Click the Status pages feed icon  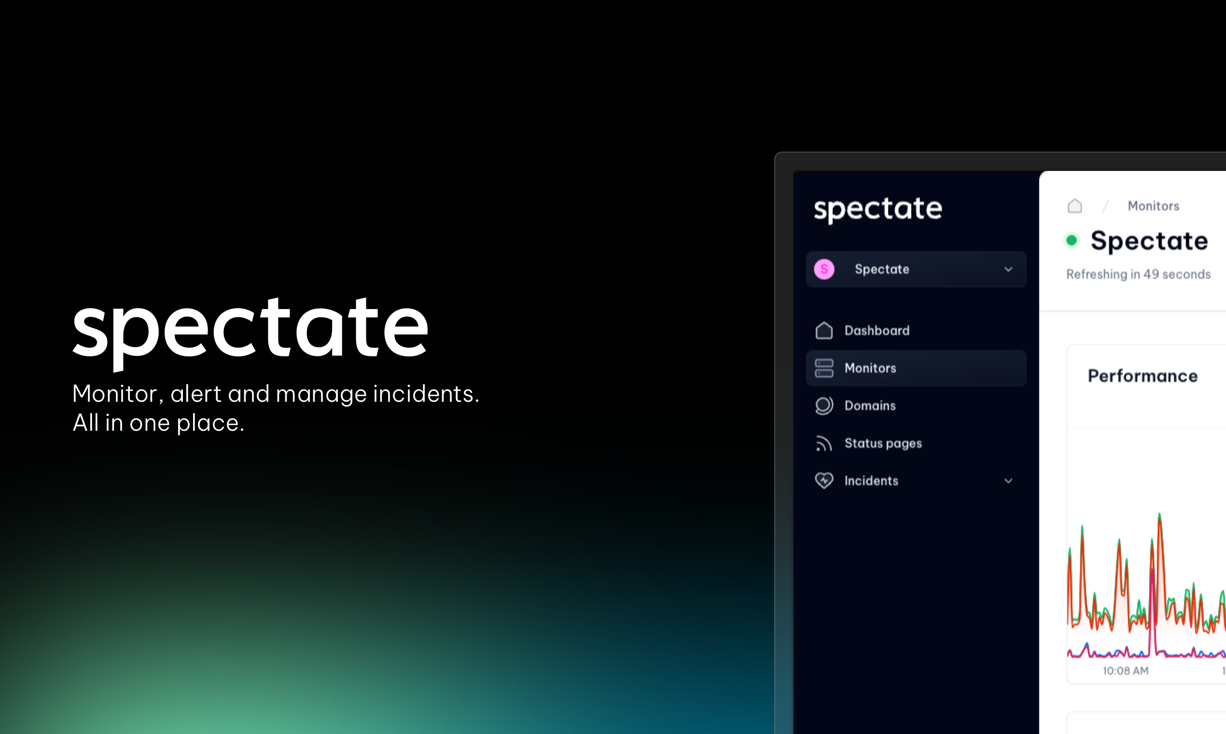823,443
